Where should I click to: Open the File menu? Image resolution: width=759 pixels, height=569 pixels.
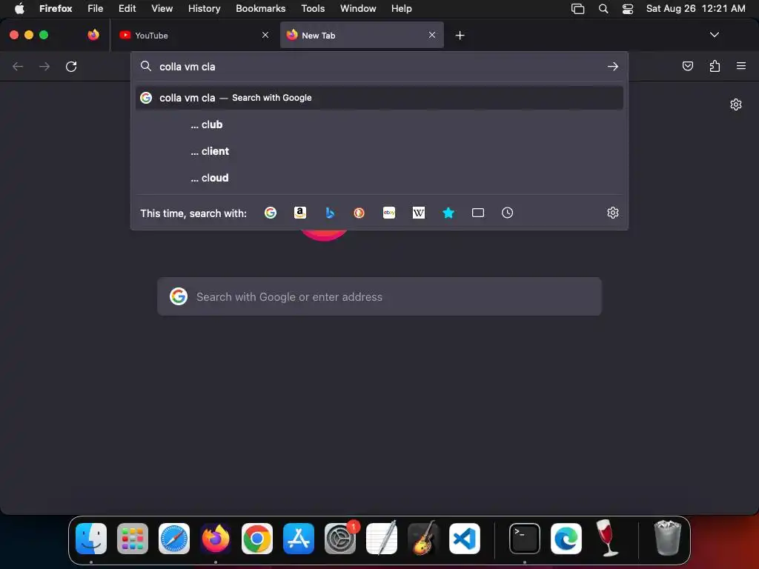(96, 8)
